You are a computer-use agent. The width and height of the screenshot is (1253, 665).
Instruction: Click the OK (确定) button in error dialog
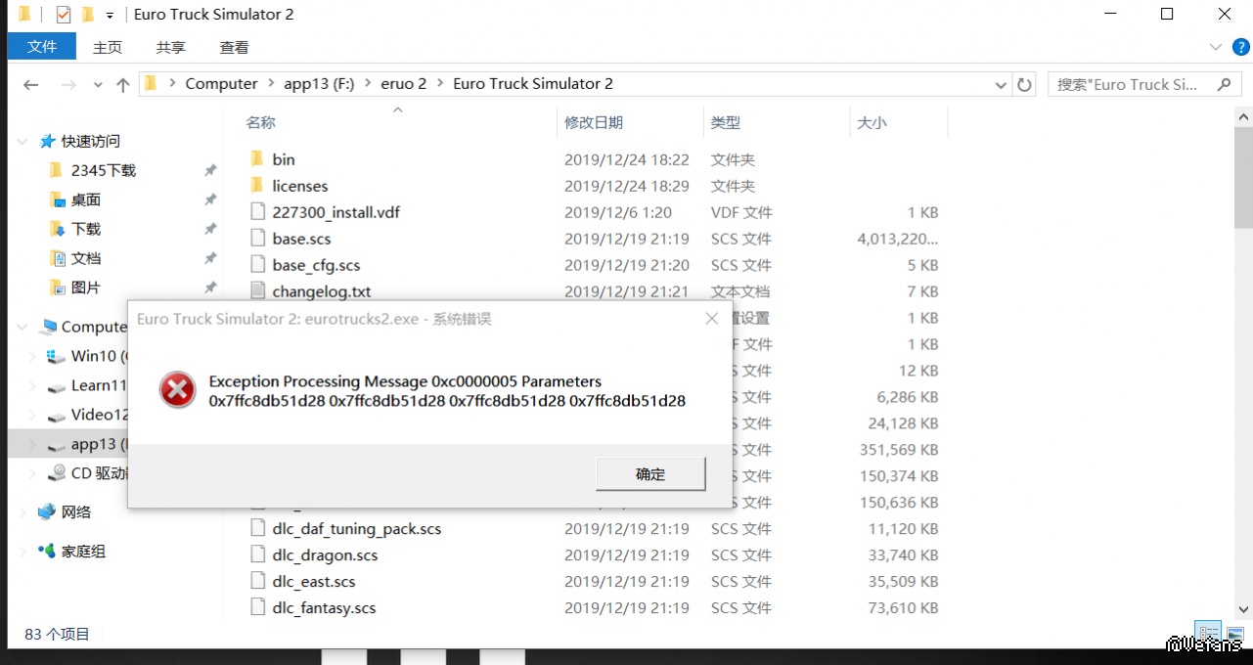[x=650, y=474]
